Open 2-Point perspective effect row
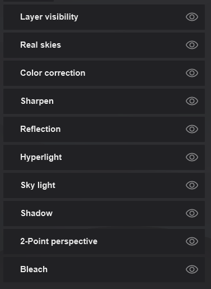Viewport: 211px width, 289px height. 104,241
